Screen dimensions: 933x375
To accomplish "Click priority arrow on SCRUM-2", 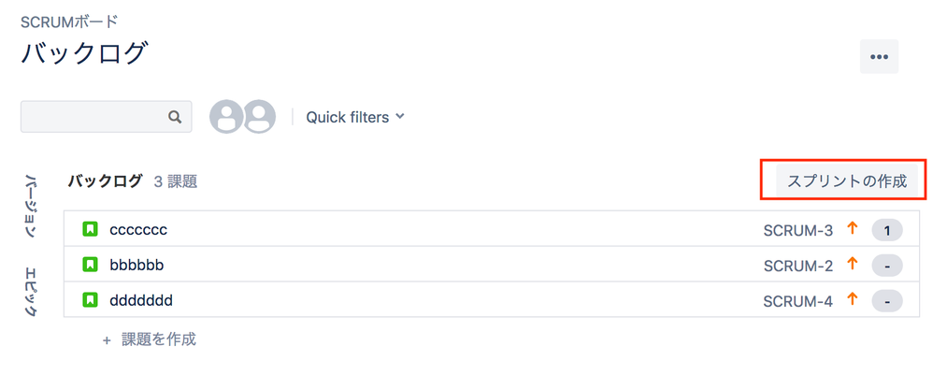I will click(x=852, y=265).
